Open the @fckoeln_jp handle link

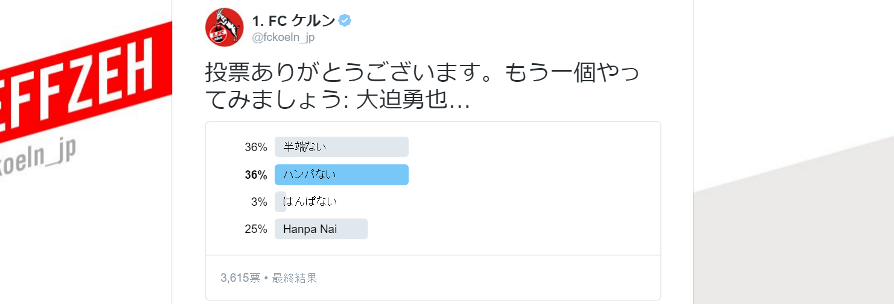coord(283,37)
